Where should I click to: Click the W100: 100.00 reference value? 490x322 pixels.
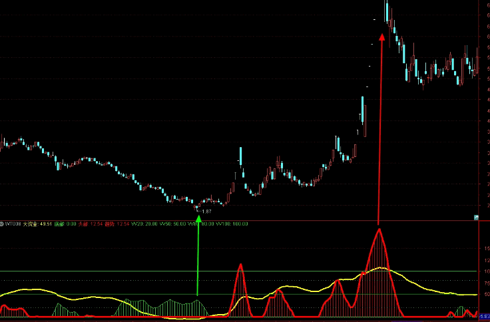tap(232, 224)
